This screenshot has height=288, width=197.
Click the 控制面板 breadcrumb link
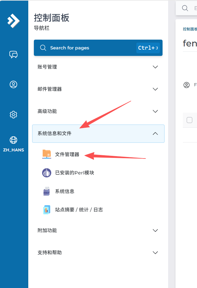click(190, 29)
